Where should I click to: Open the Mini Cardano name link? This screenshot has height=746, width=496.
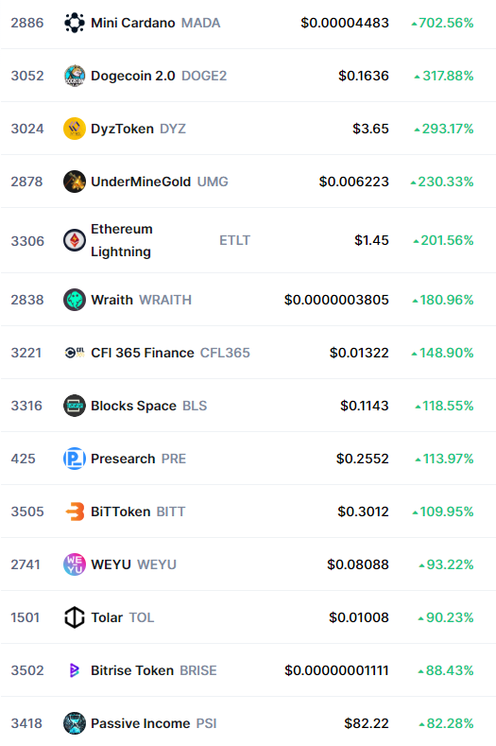click(x=132, y=23)
